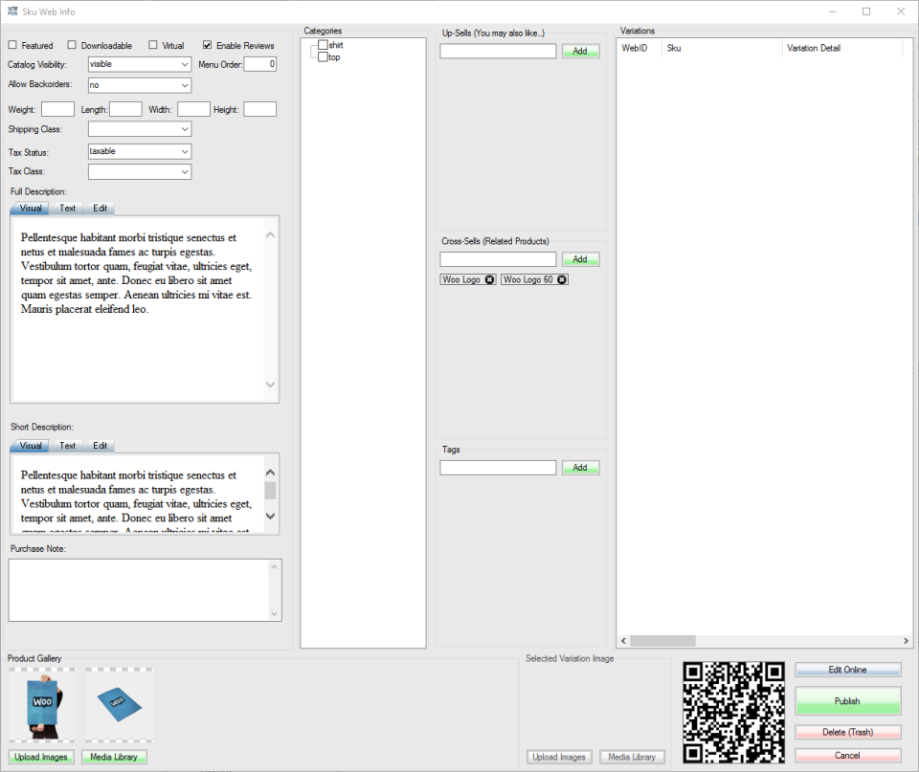Click the Menu Order field
Viewport: 919px width, 772px height.
tap(259, 64)
